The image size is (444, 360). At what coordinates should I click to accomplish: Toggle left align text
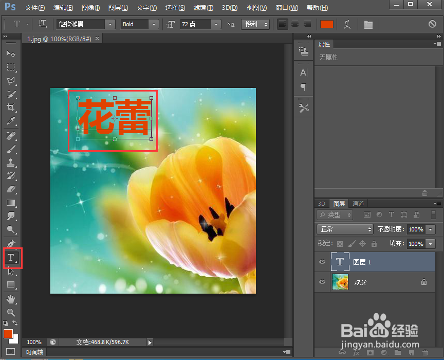[282, 24]
